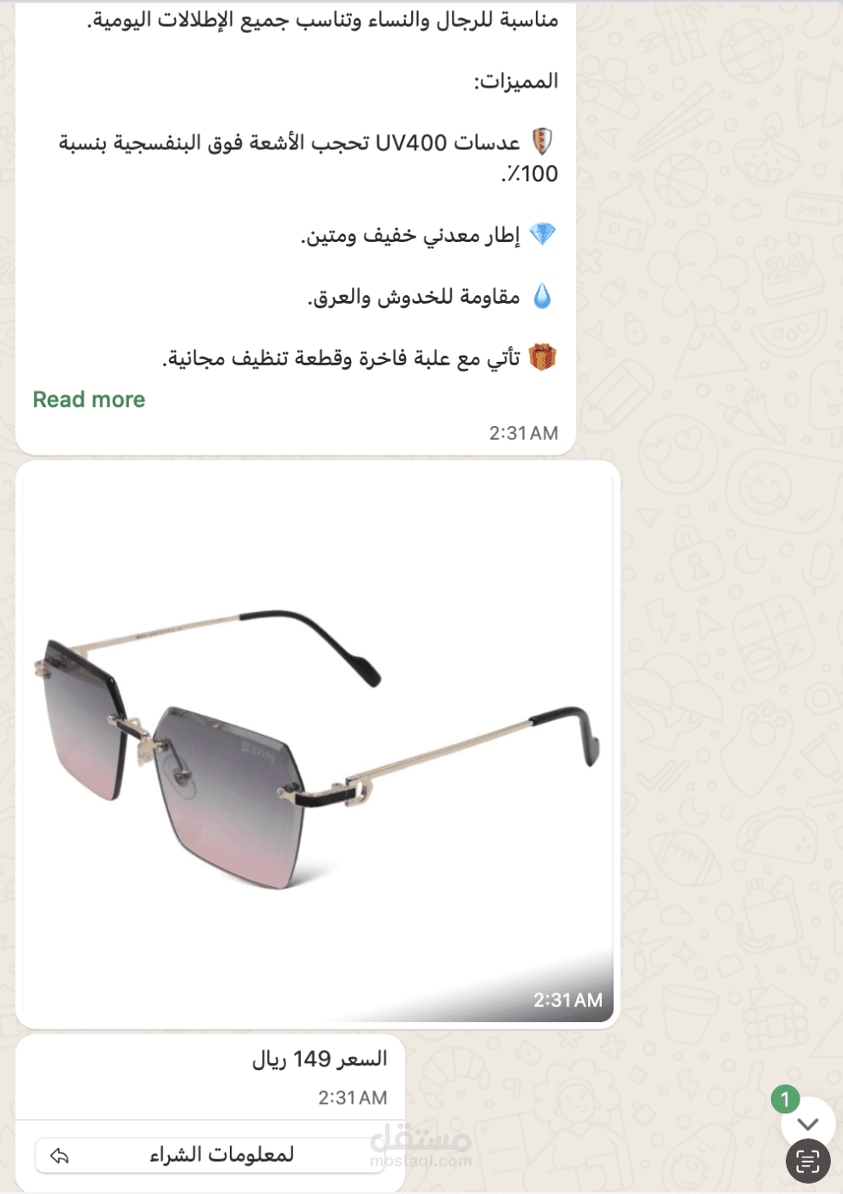Screen dimensions: 843x1194
Task: Jump to latest messages with down chevron
Action: [807, 1124]
